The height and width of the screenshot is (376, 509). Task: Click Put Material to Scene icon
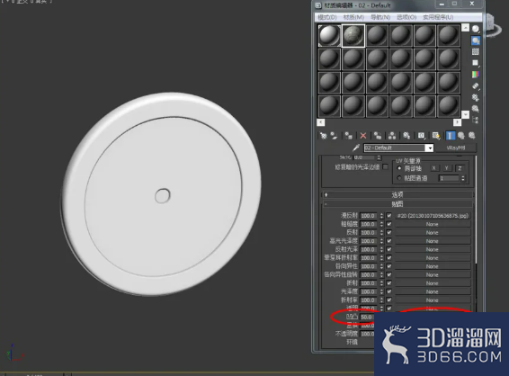click(334, 136)
